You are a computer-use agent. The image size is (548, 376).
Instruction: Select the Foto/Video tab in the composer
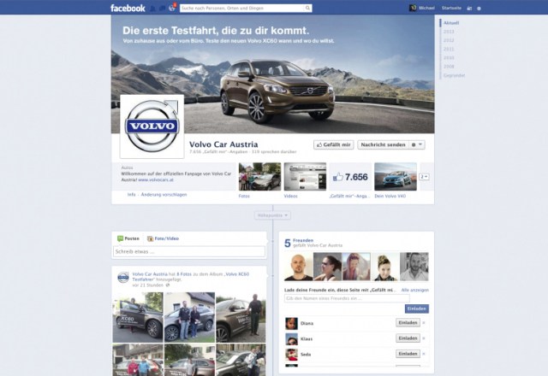(163, 238)
